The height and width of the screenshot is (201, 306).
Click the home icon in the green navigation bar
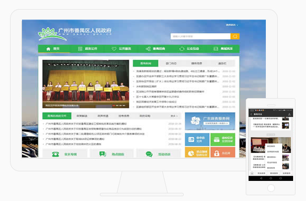point(48,49)
